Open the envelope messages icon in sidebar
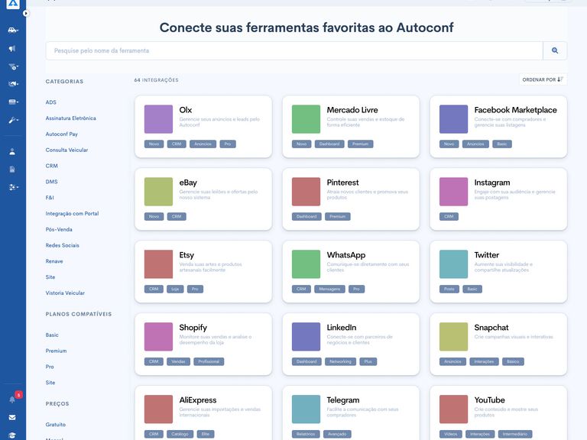This screenshot has width=587, height=440. tap(12, 418)
